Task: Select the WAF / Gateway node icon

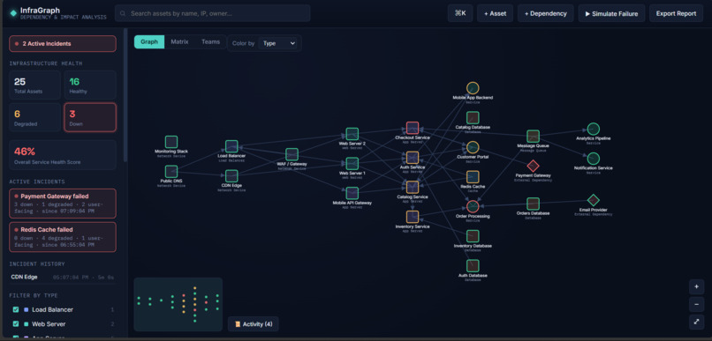Action: coord(292,154)
